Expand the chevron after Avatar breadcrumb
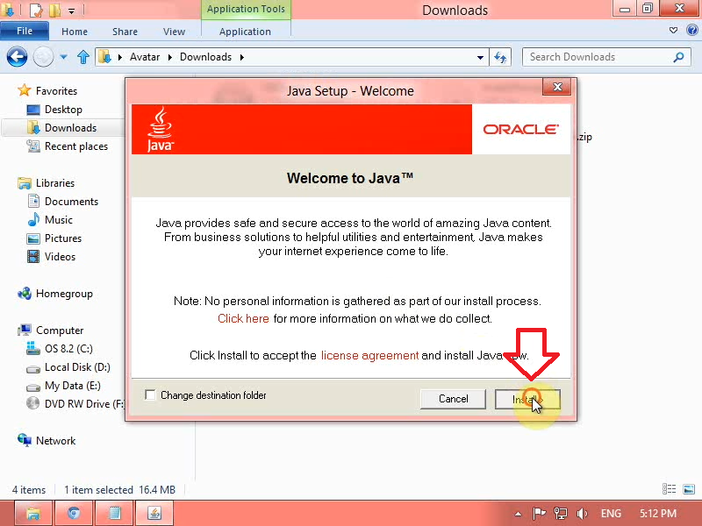702x526 pixels. 170,57
